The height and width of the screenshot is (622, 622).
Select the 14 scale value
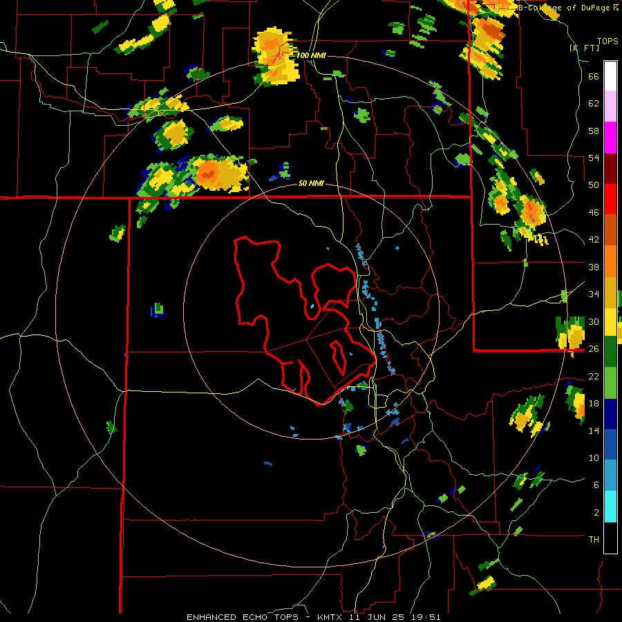[594, 431]
